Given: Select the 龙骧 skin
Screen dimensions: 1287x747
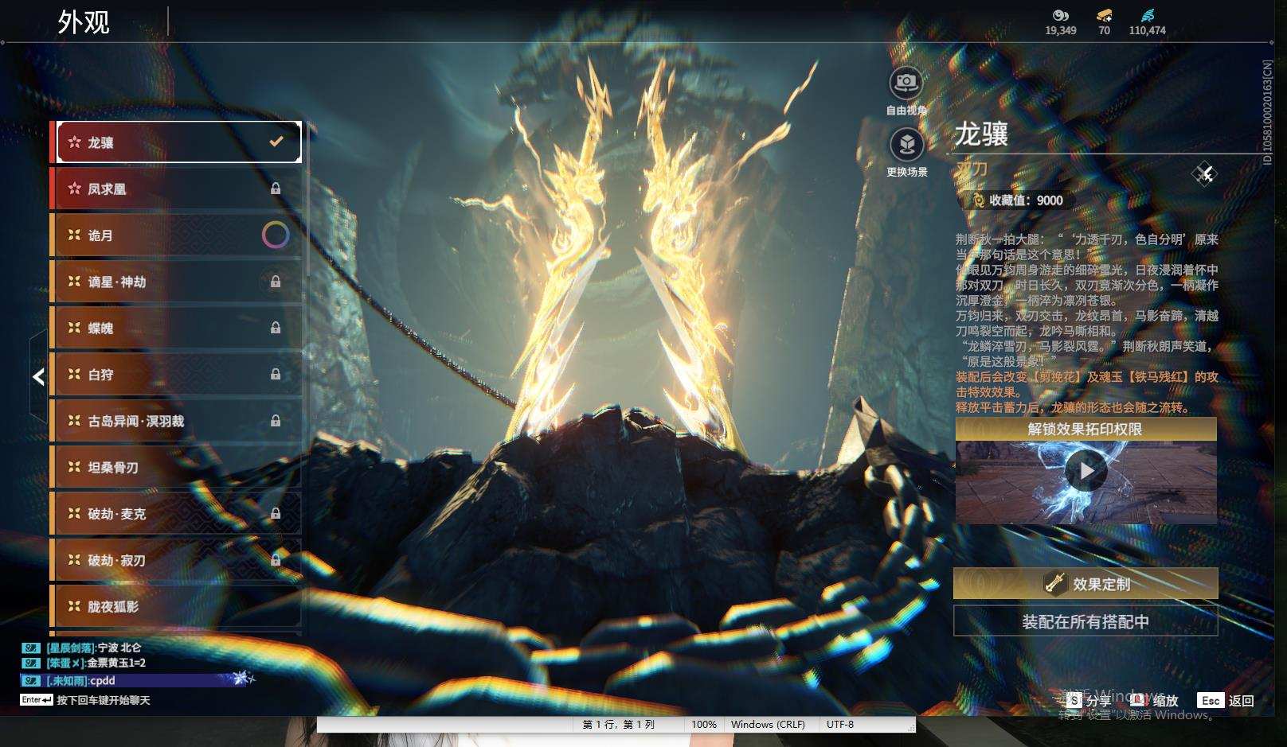Looking at the screenshot, I should click(176, 142).
